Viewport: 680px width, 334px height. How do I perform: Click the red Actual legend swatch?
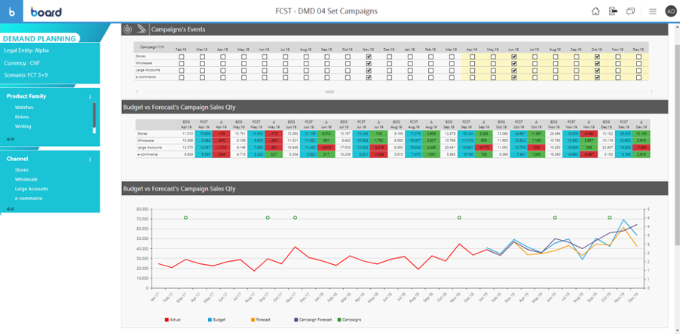click(166, 320)
